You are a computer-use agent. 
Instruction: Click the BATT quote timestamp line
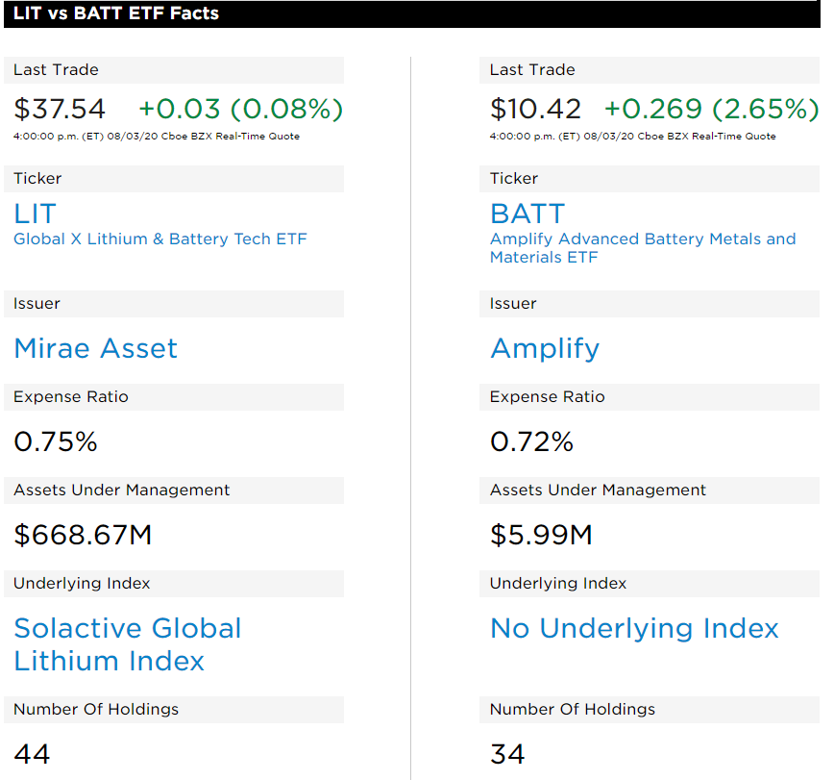point(633,137)
